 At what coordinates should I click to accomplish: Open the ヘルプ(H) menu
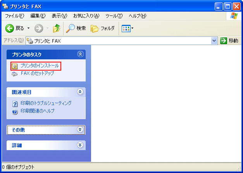click(x=138, y=16)
